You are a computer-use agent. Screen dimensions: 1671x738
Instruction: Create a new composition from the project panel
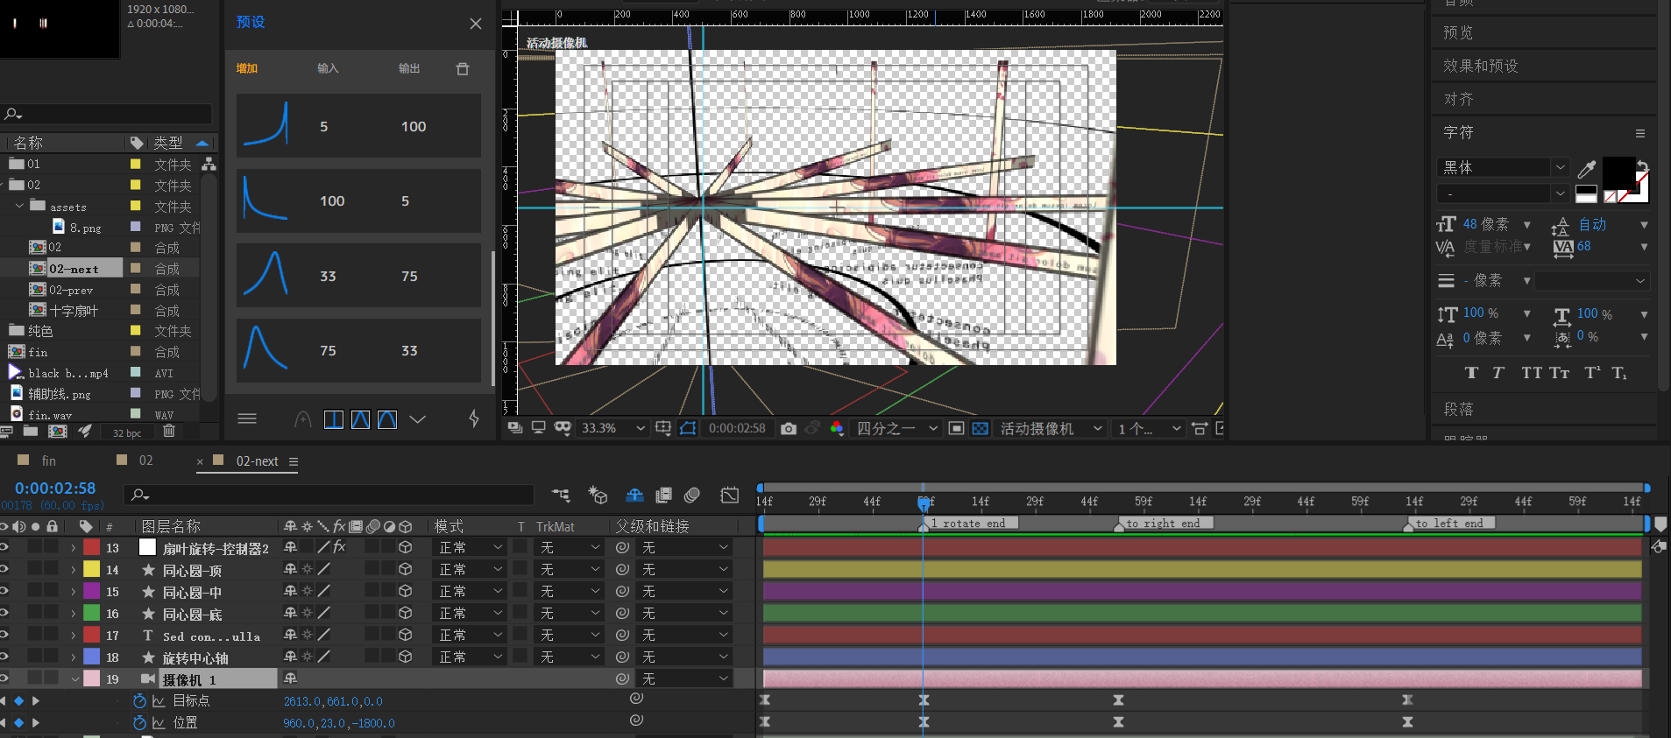tap(58, 431)
